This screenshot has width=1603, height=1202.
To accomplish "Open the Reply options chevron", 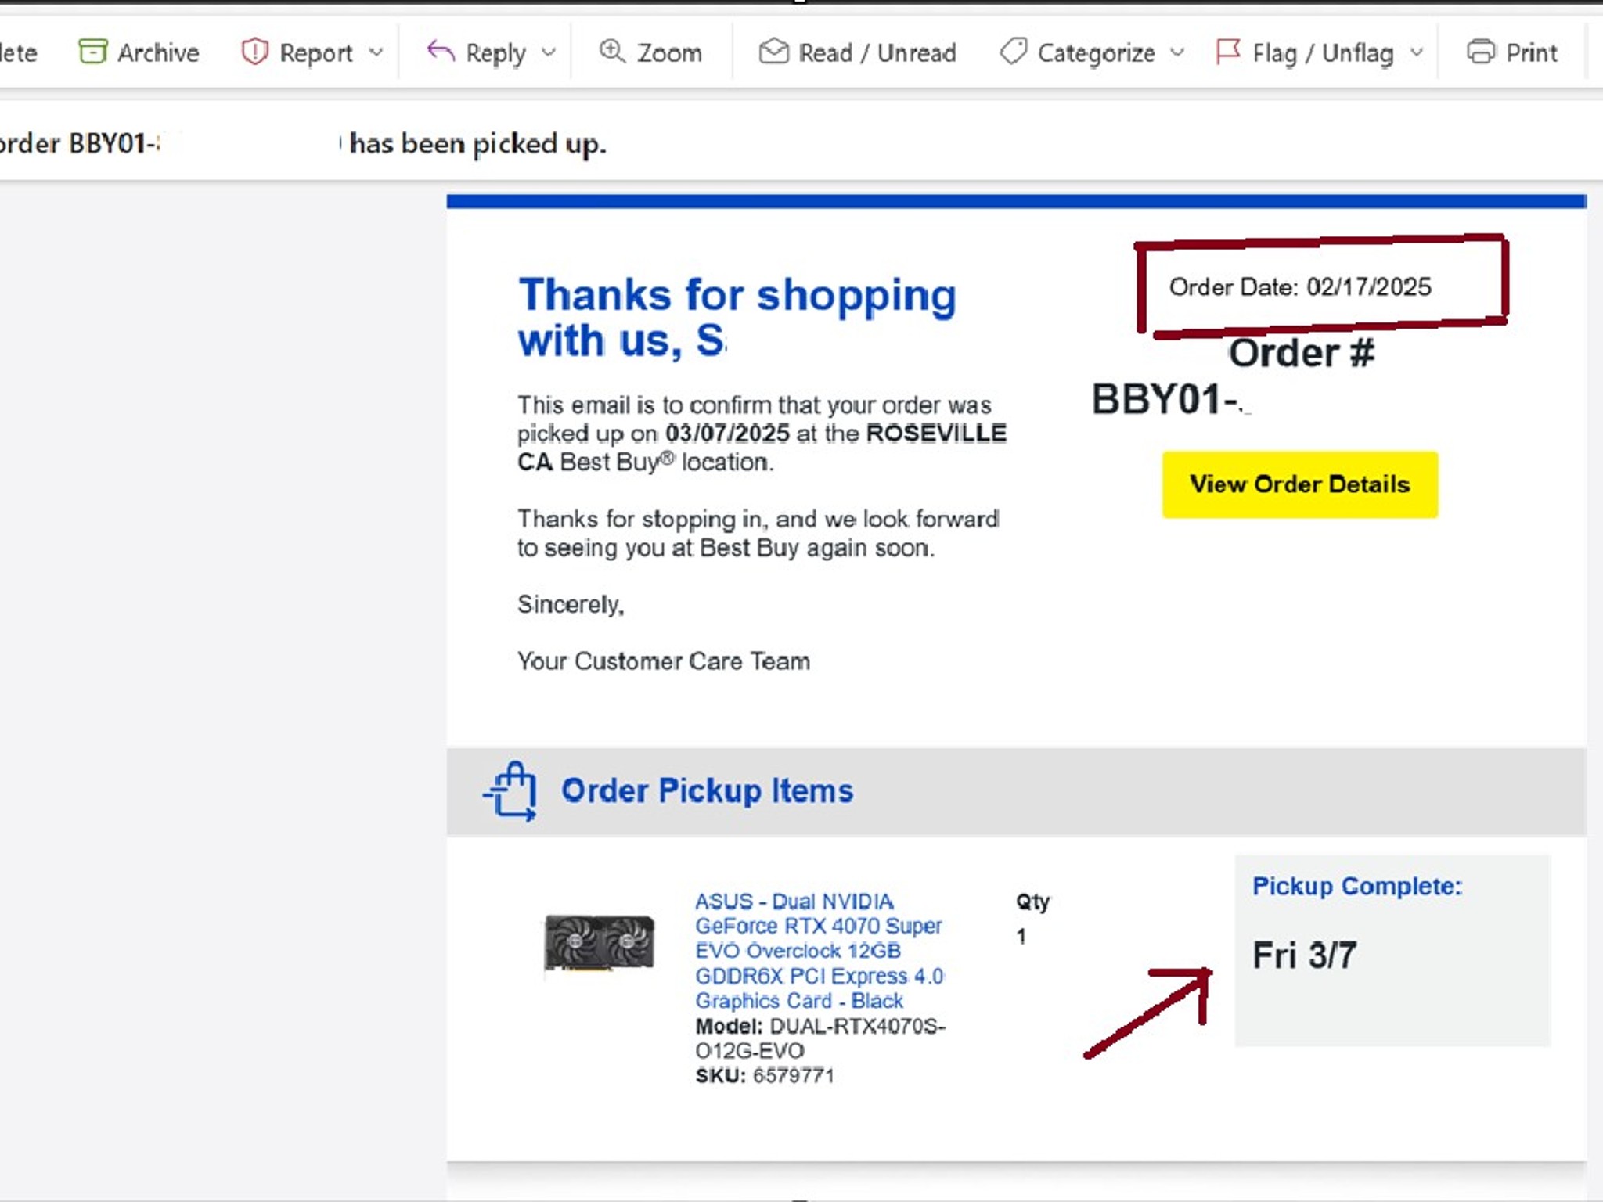I will (549, 52).
